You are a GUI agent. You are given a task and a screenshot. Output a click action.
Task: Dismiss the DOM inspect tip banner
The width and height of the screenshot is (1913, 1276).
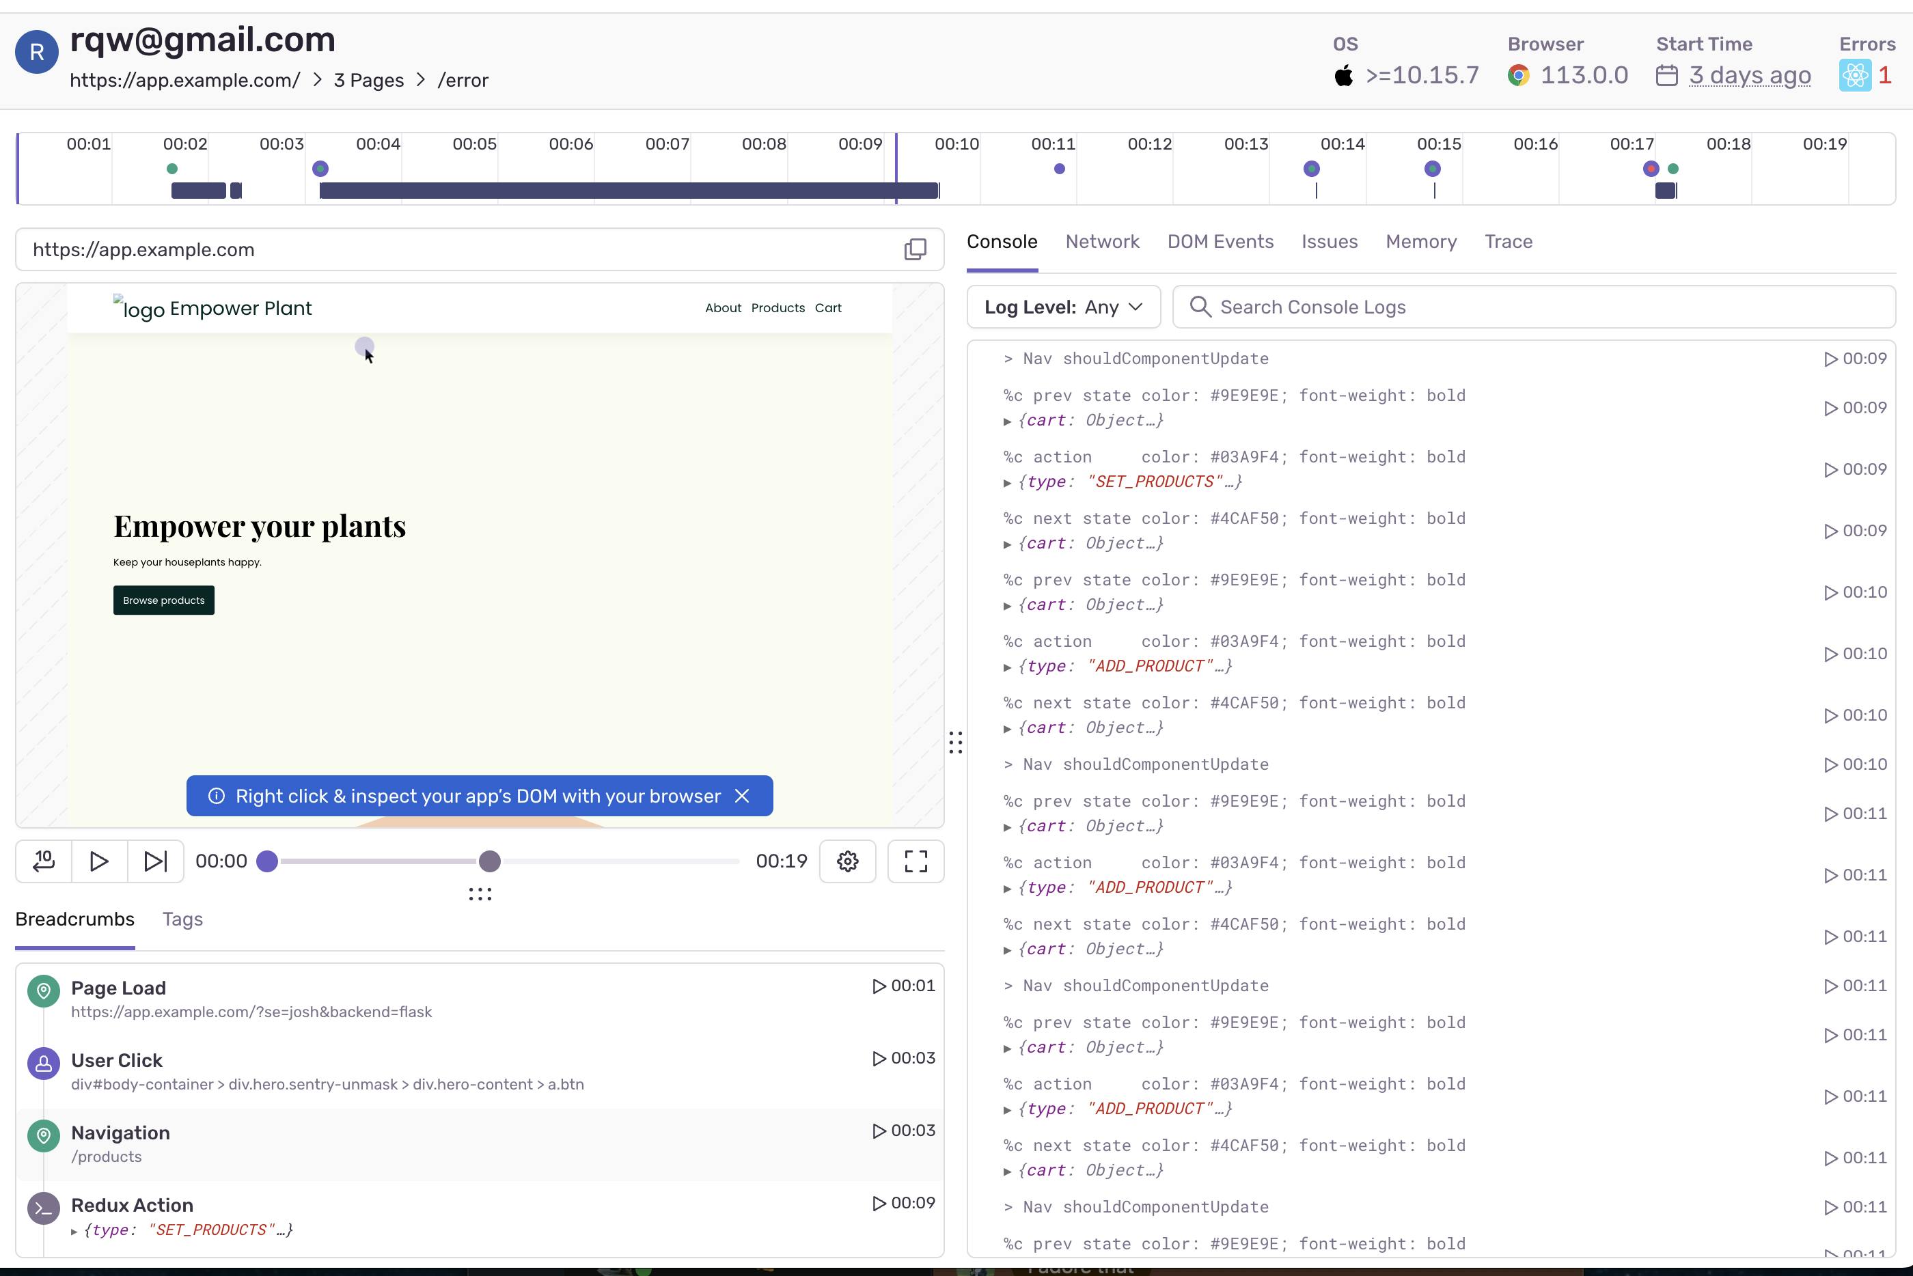[x=741, y=796]
